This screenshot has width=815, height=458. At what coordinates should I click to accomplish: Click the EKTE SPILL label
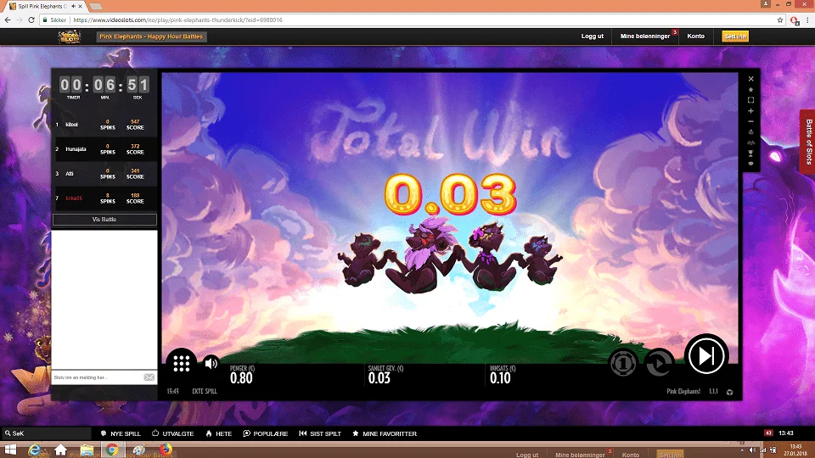pyautogui.click(x=205, y=392)
